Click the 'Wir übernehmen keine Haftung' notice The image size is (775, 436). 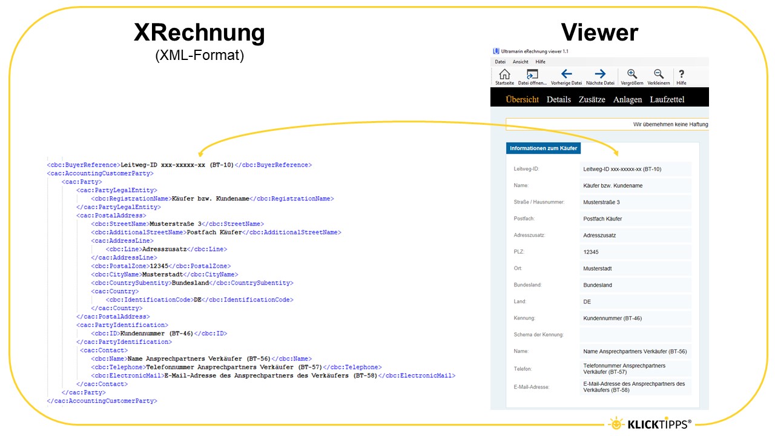607,124
